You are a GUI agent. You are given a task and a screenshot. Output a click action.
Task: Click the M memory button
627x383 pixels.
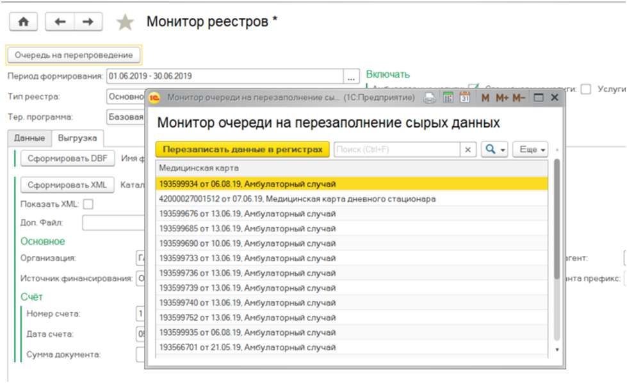click(x=485, y=97)
